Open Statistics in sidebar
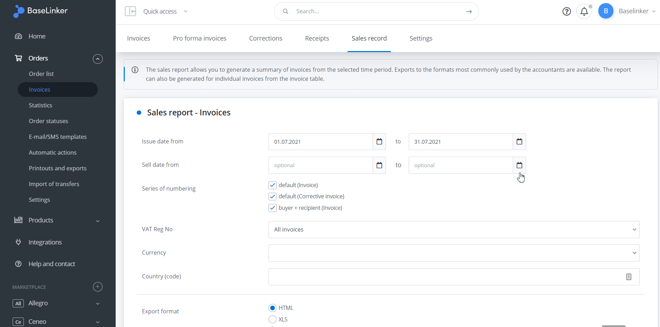Image resolution: width=660 pixels, height=327 pixels. (x=40, y=105)
